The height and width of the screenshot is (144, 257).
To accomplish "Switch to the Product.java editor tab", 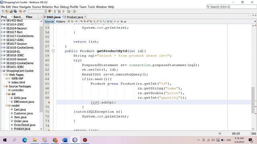I will click(x=75, y=17).
